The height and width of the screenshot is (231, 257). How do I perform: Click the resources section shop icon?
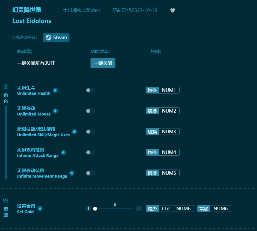pyautogui.click(x=6, y=200)
